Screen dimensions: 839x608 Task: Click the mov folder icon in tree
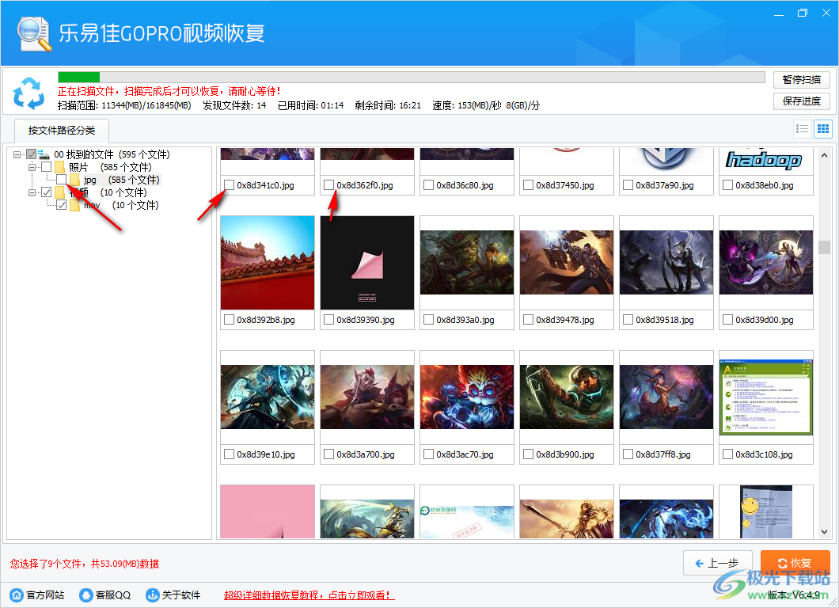point(74,205)
